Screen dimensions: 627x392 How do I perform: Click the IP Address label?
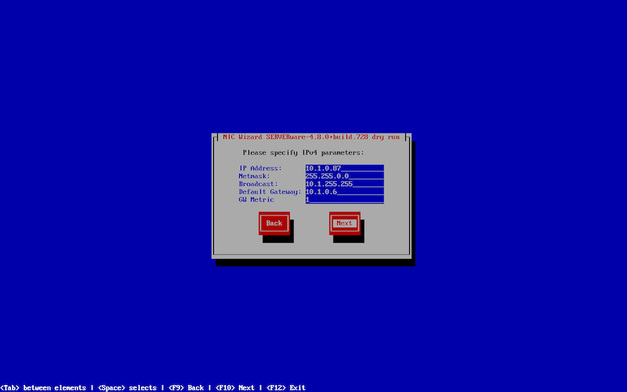point(259,168)
